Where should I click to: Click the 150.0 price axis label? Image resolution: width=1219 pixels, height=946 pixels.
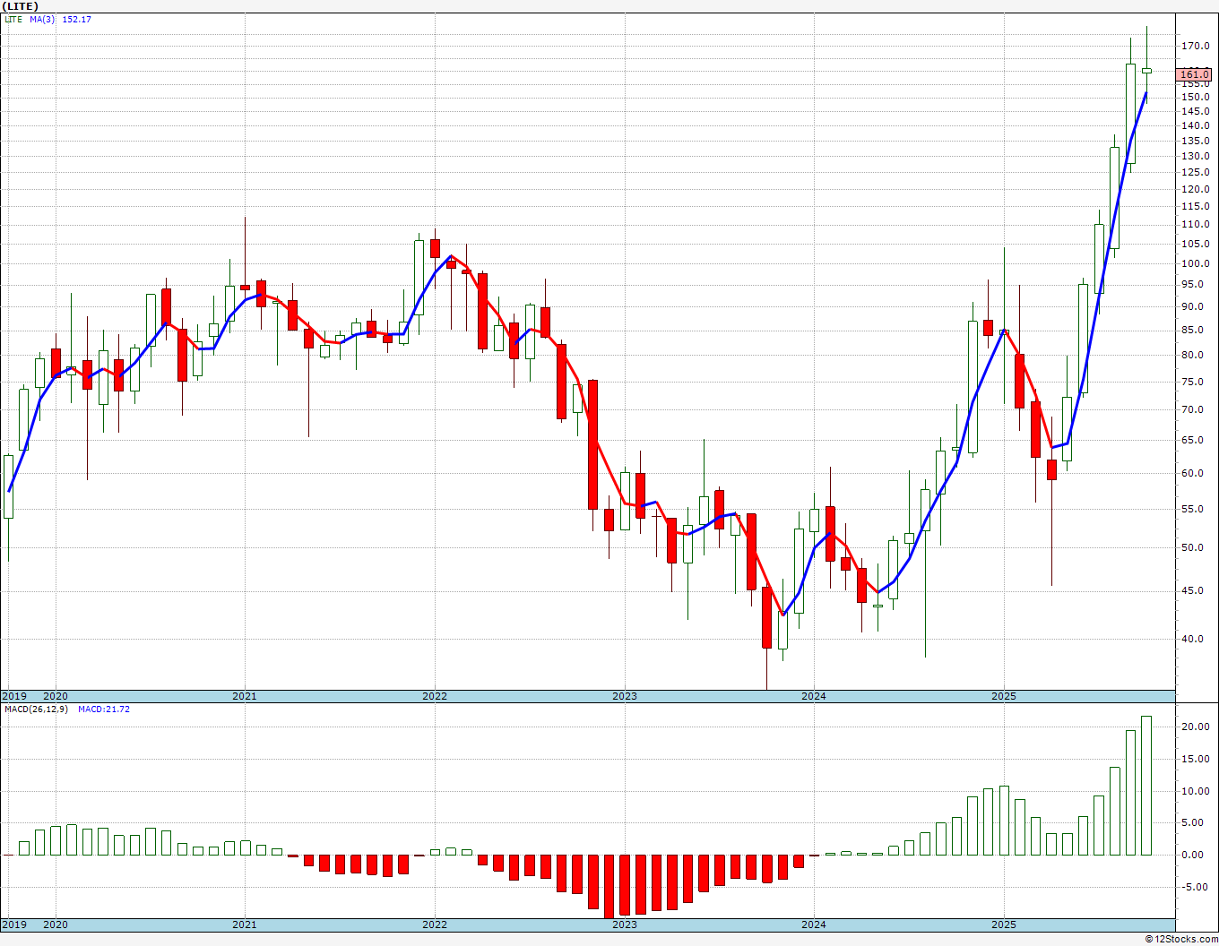coord(1195,97)
